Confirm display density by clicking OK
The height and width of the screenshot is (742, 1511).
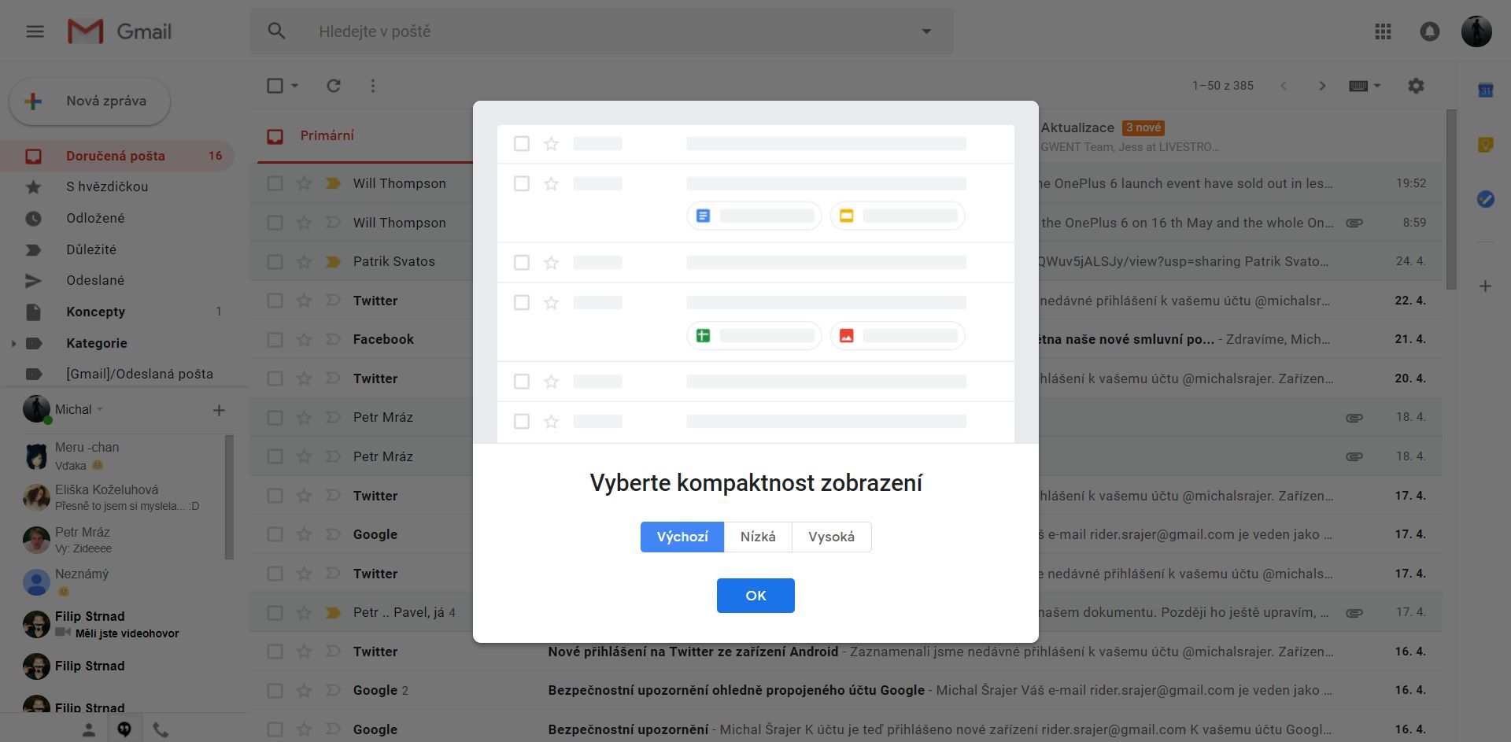pyautogui.click(x=755, y=596)
